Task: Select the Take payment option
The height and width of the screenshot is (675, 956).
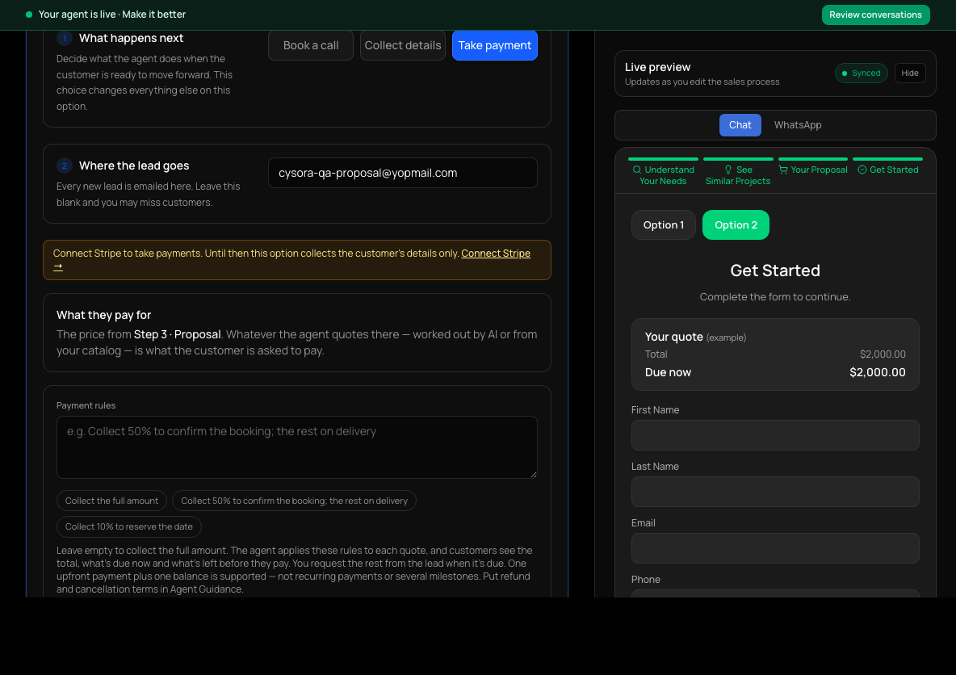Action: (494, 45)
